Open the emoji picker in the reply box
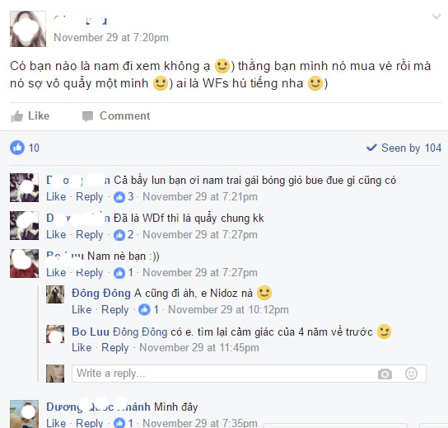This screenshot has height=428, width=448. (411, 374)
